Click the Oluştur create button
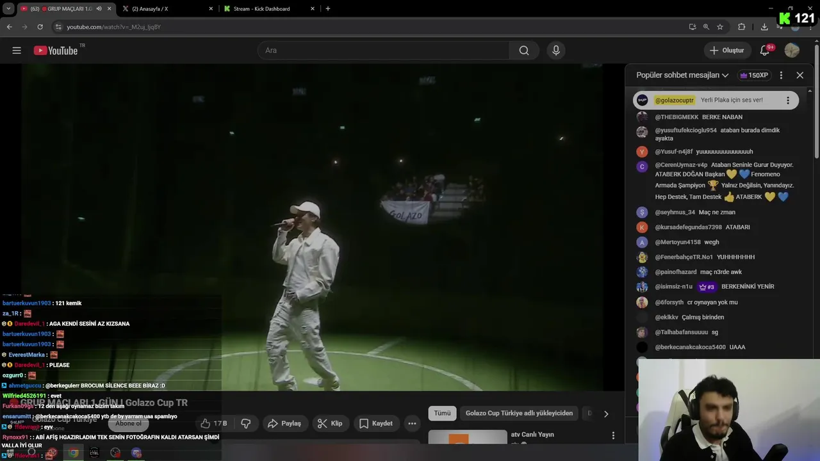820x461 pixels. click(x=727, y=51)
